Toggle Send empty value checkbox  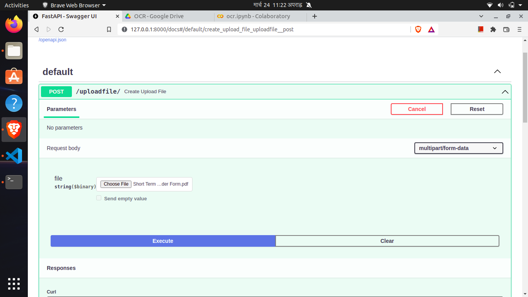point(99,198)
